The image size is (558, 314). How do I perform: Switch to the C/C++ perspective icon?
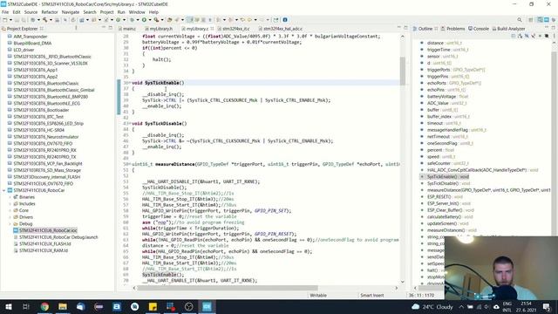click(540, 20)
